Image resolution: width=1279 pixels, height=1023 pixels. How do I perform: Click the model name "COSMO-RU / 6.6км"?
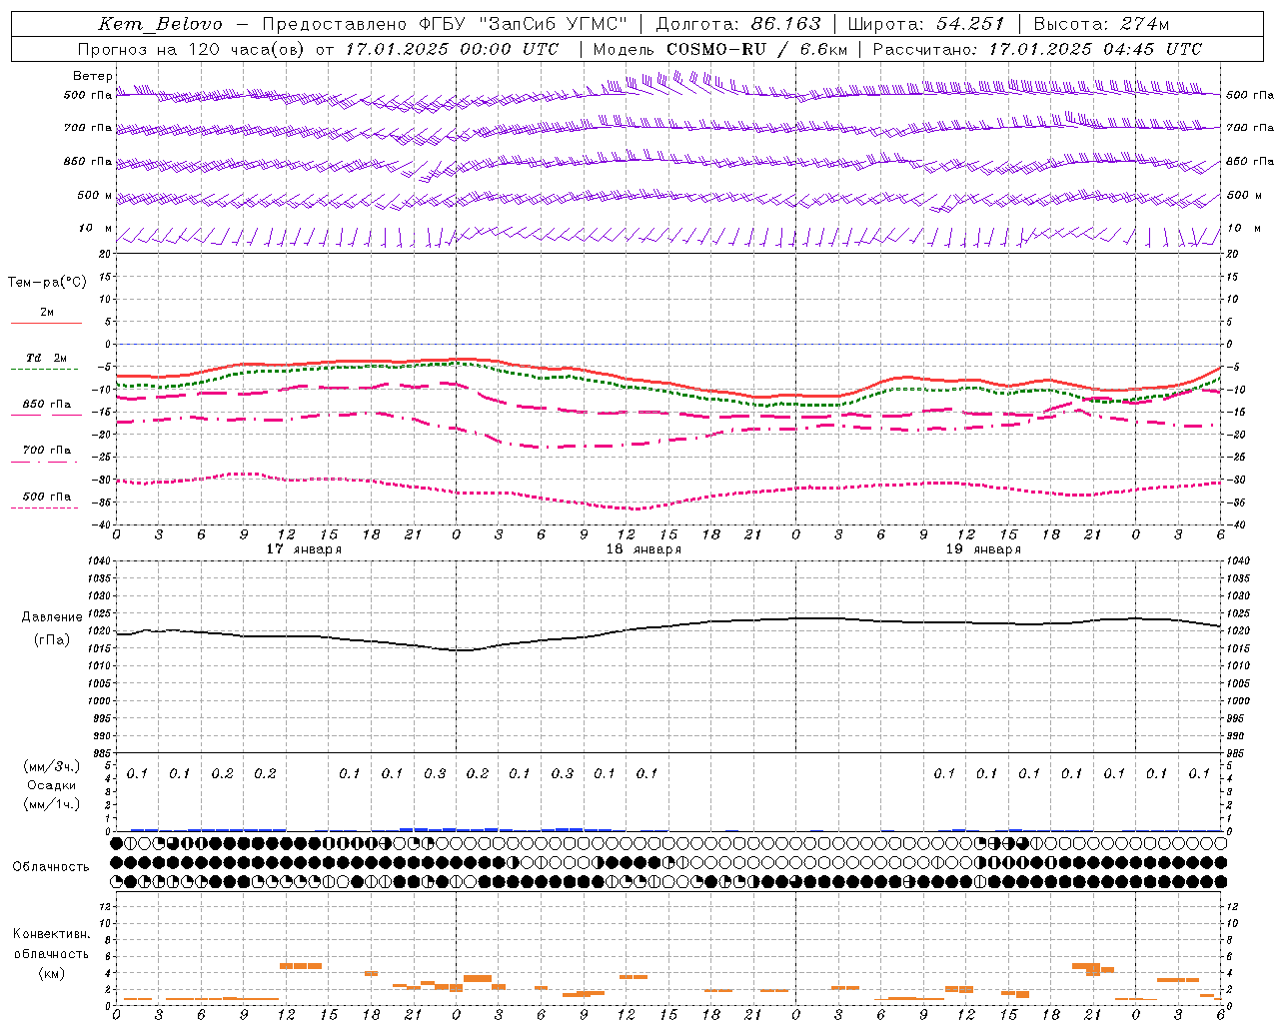click(x=756, y=49)
